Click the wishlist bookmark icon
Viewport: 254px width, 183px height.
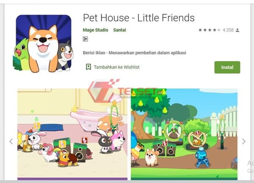88,67
